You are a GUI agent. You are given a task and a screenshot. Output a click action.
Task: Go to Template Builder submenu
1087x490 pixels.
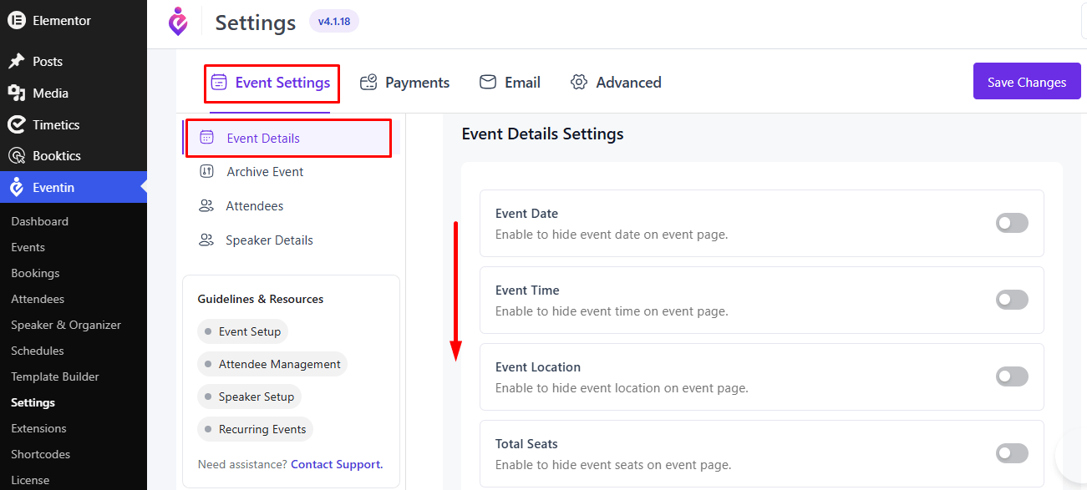point(55,376)
